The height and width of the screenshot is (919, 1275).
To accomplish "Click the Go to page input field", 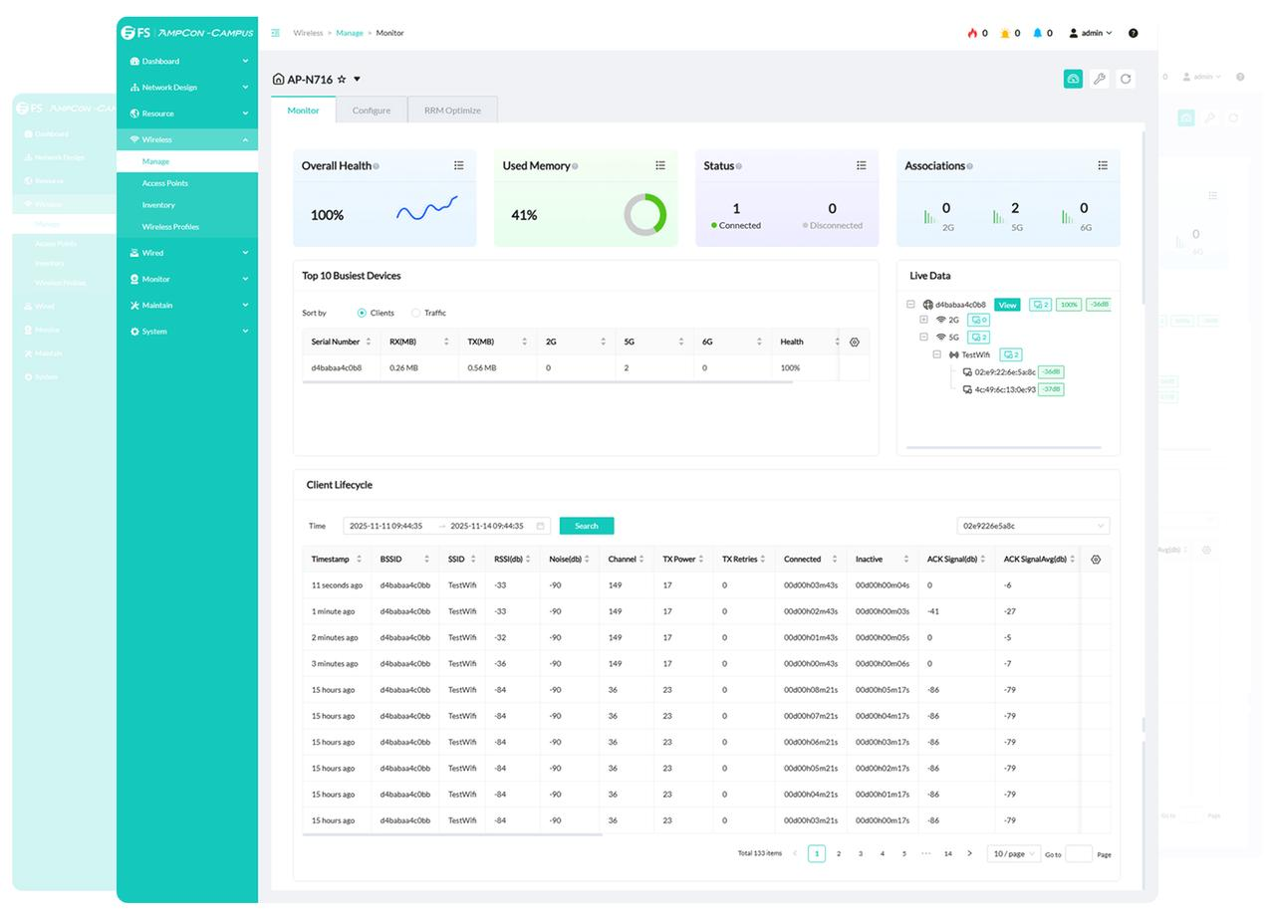I will [x=1078, y=853].
